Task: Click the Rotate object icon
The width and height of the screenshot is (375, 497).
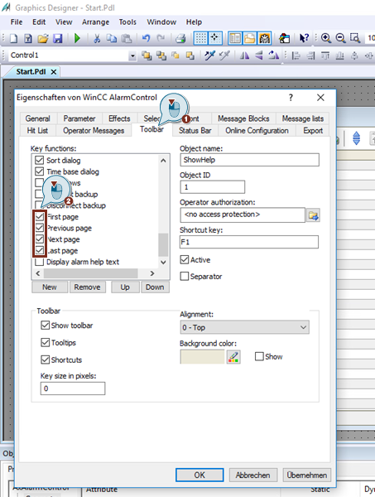Action: pos(274,55)
